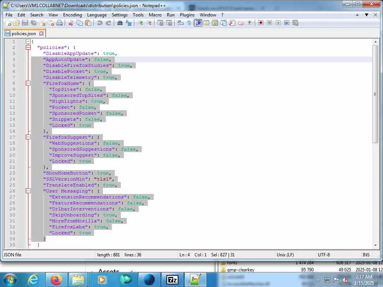Create a new file with the New toolbar icon
The width and height of the screenshot is (383, 287).
pyautogui.click(x=8, y=23)
